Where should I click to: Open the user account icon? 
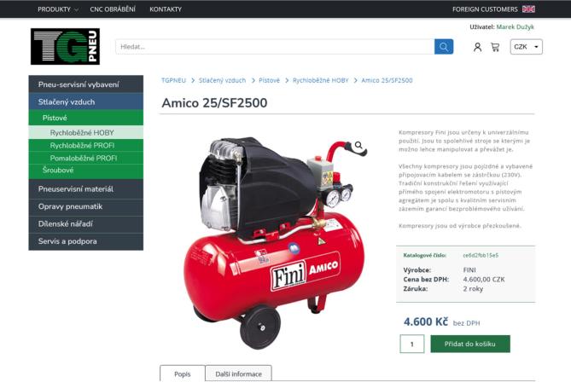477,47
